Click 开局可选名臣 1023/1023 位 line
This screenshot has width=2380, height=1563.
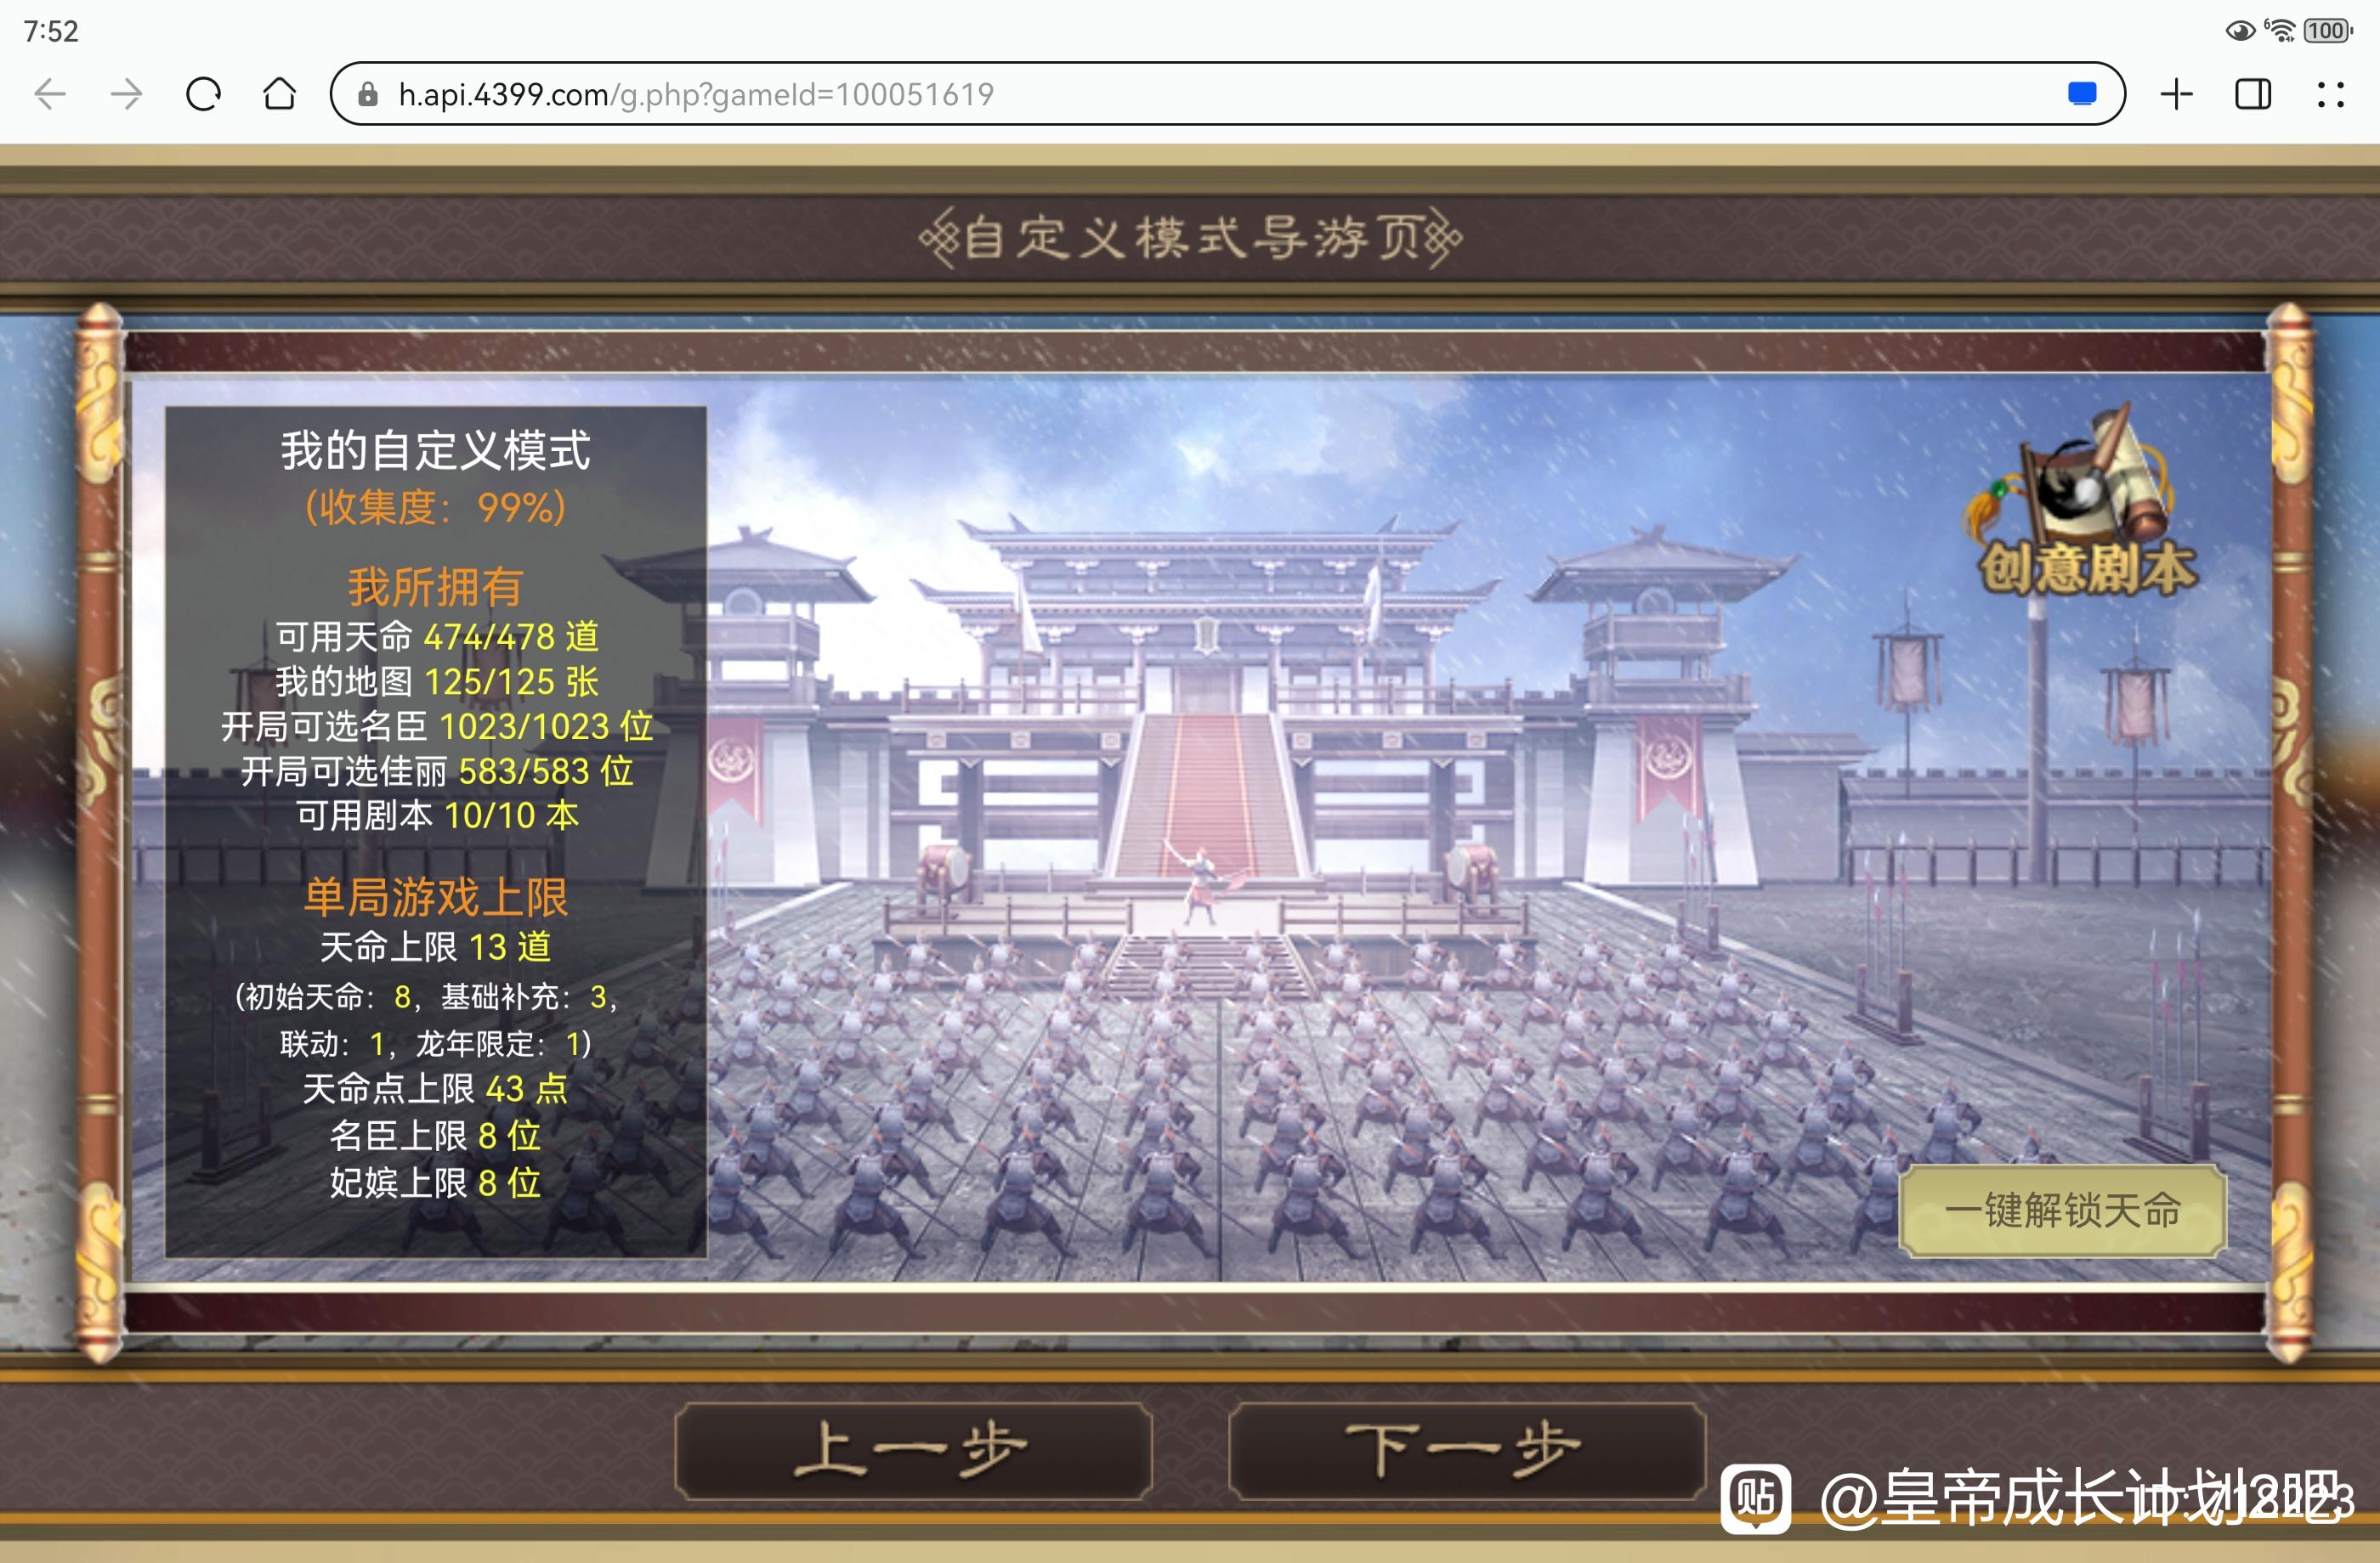(437, 726)
